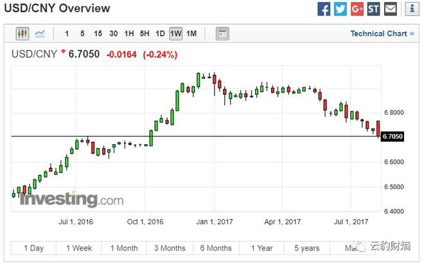Image resolution: width=424 pixels, height=264 pixels.
Task: Select the 1M interval toggle
Action: pyautogui.click(x=191, y=33)
